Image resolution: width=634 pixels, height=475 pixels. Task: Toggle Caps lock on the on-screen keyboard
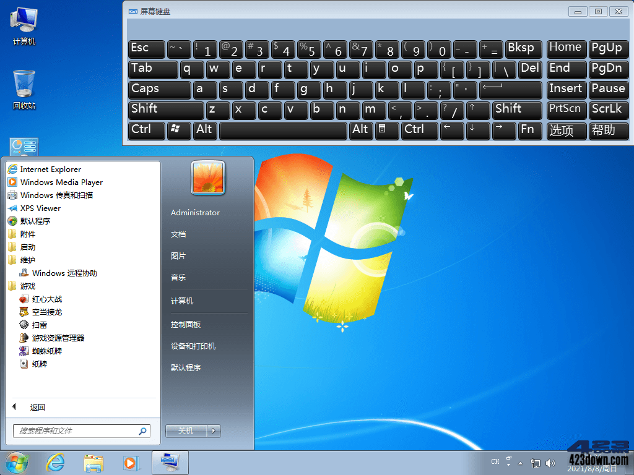[159, 90]
